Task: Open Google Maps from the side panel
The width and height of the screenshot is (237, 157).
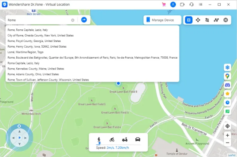Action: [x=228, y=76]
